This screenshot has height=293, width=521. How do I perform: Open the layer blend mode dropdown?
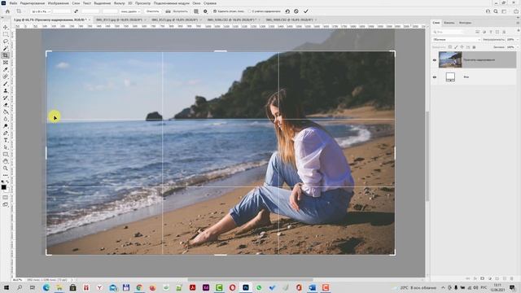(x=457, y=40)
